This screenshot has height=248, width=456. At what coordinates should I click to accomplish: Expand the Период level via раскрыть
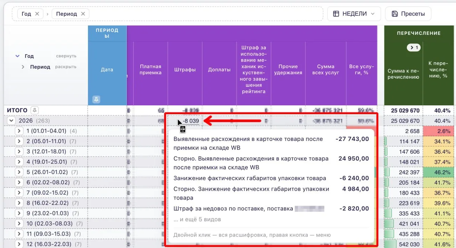(66, 67)
